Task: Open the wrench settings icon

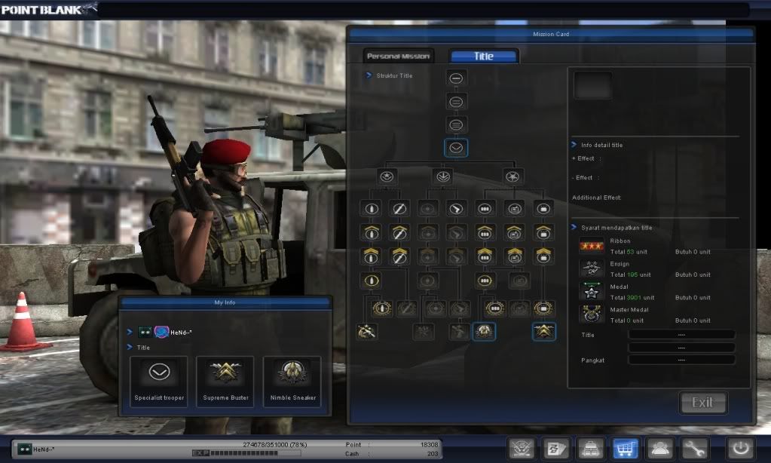Action: (694, 448)
